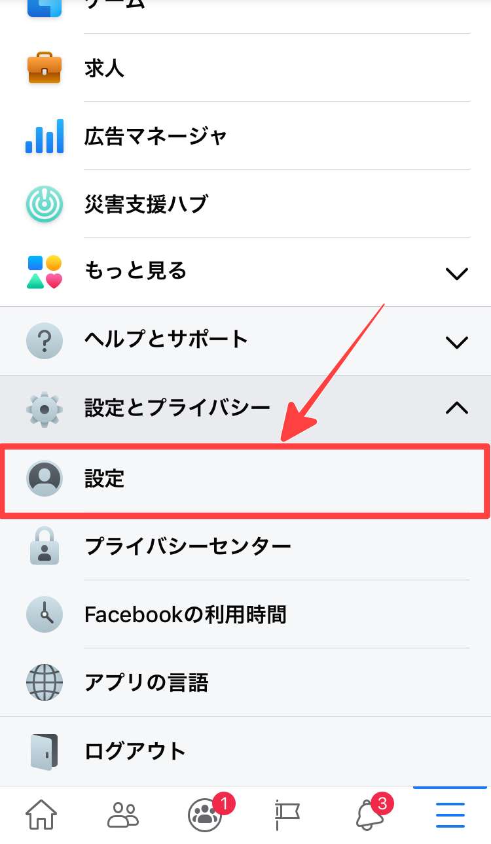The width and height of the screenshot is (491, 844).
Task: Tap the door icon for ログアウト
Action: coord(45,751)
